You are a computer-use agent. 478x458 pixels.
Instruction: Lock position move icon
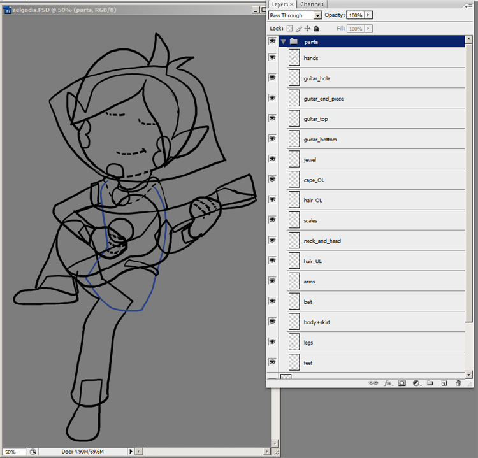pos(307,29)
